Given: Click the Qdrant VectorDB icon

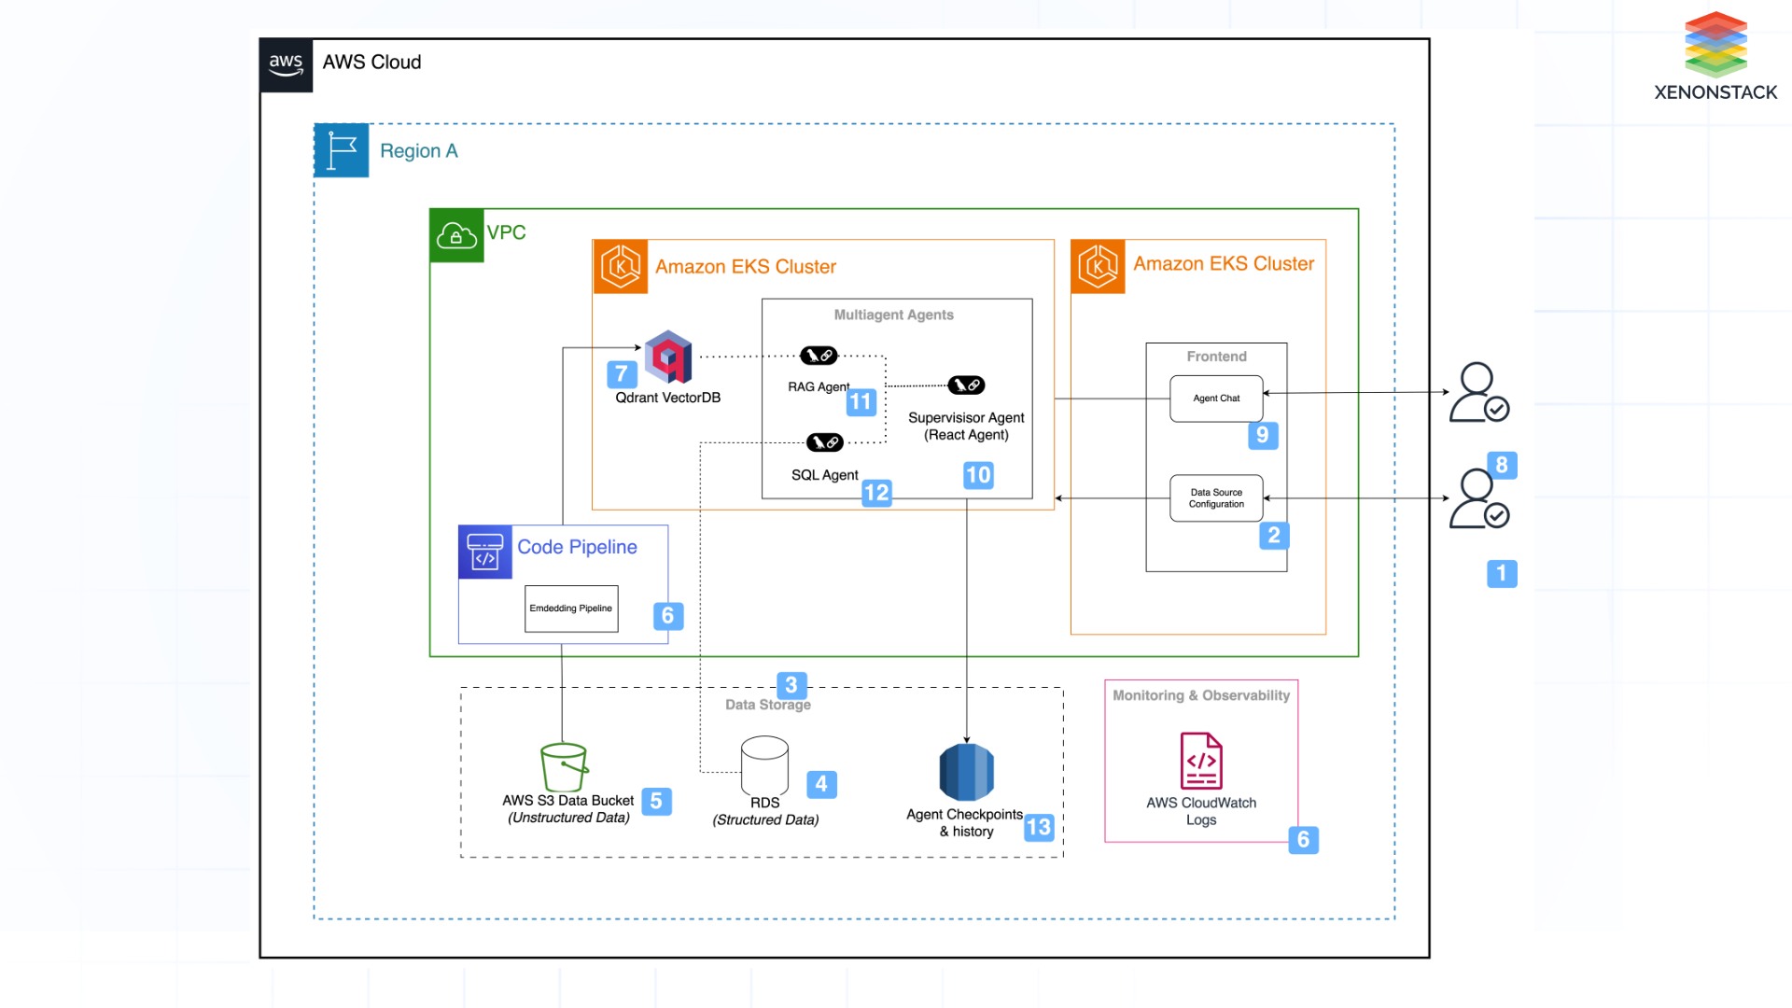Looking at the screenshot, I should pyautogui.click(x=666, y=357).
